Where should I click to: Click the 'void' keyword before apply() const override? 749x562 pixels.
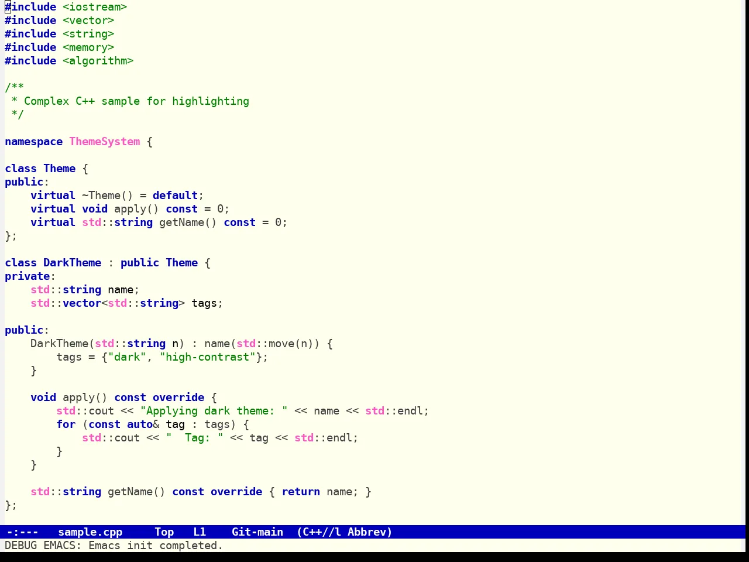pyautogui.click(x=43, y=397)
